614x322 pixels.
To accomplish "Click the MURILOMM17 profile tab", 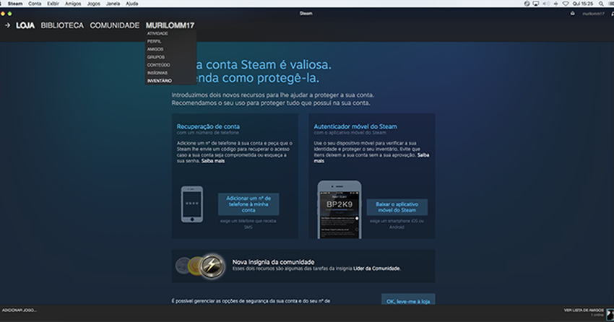I will [x=170, y=25].
